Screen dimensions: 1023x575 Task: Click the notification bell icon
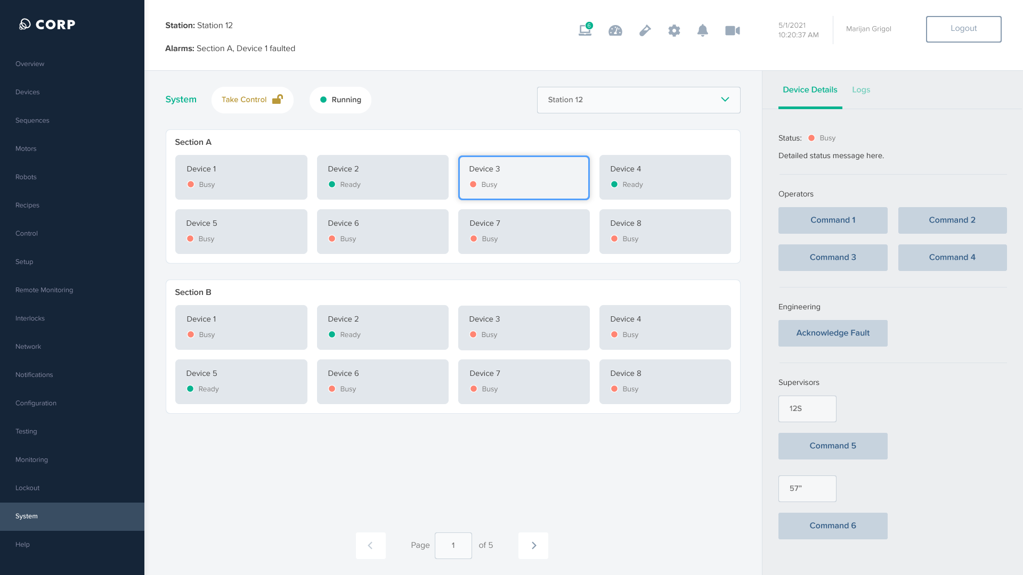(703, 30)
